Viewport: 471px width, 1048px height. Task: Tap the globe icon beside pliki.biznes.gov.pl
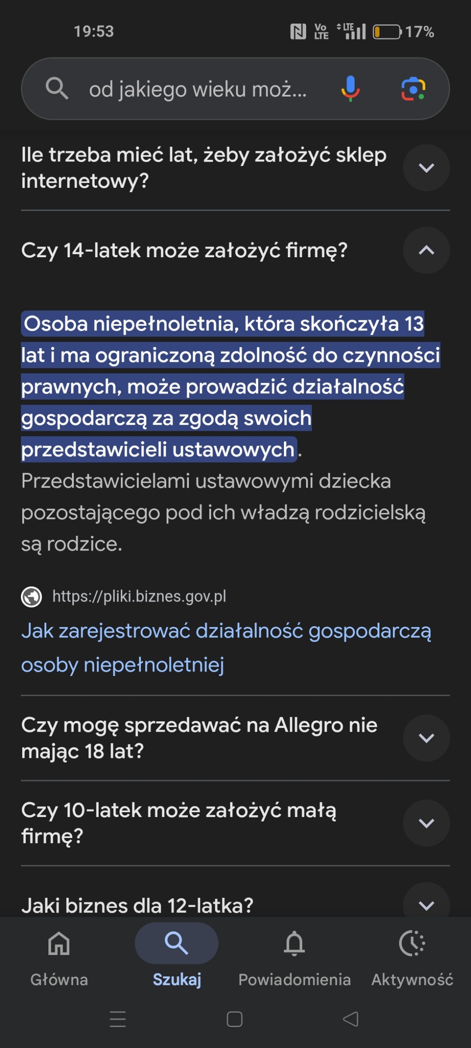32,597
